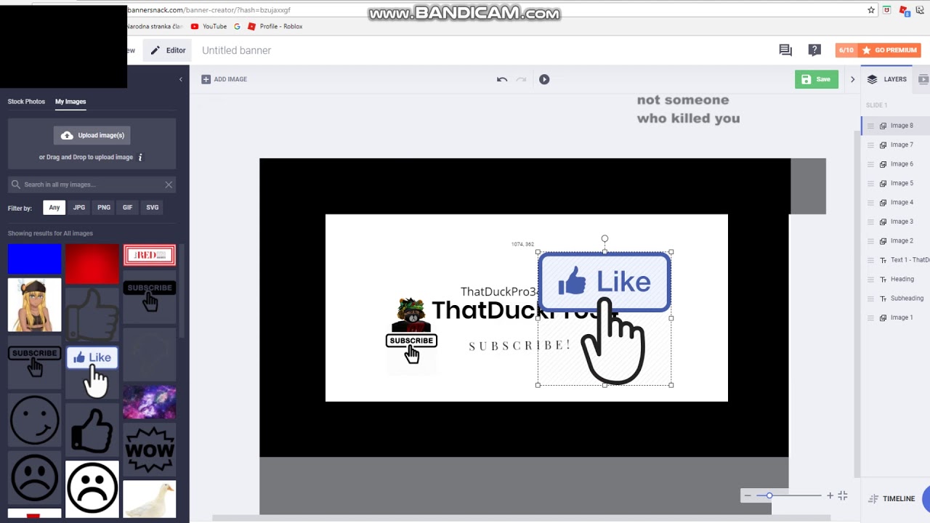Edit the Untitled banner title
Image resolution: width=930 pixels, height=523 pixels.
[x=236, y=50]
